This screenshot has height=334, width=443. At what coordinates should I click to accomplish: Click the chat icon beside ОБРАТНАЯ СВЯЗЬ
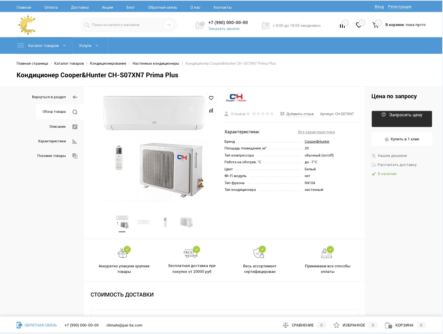click(19, 325)
